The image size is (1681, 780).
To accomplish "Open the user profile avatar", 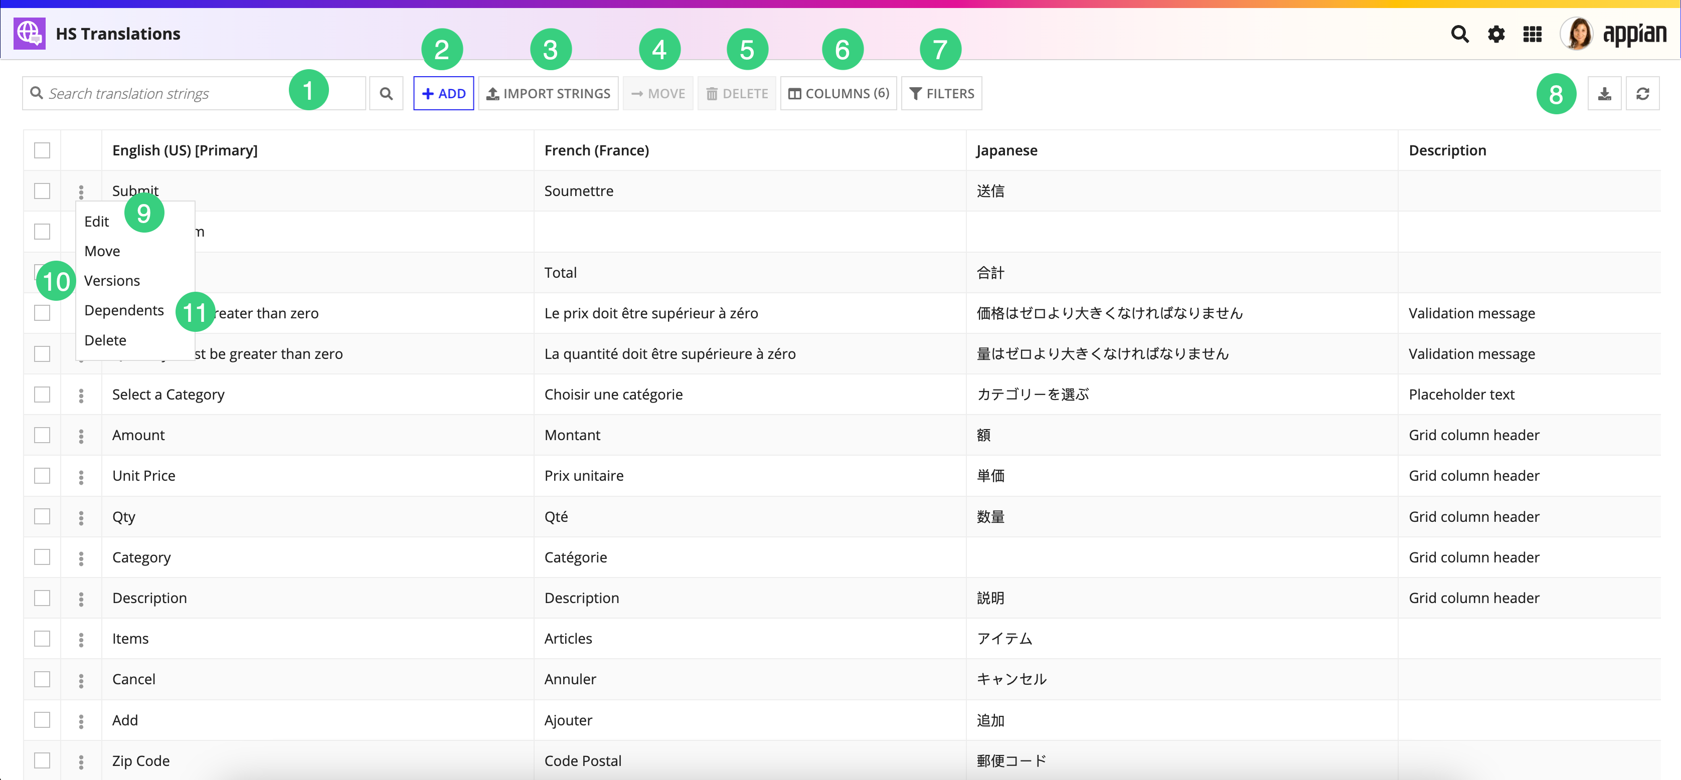I will [1576, 33].
